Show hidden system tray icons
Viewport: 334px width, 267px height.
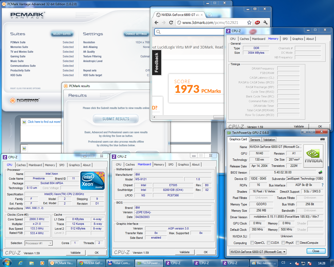tap(290, 263)
